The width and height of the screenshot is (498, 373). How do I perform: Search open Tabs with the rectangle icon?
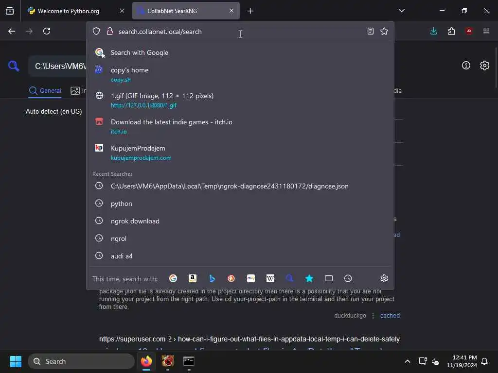tap(329, 278)
